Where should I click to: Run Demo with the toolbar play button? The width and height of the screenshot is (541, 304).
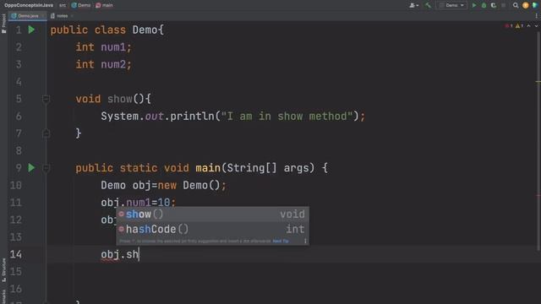point(473,5)
